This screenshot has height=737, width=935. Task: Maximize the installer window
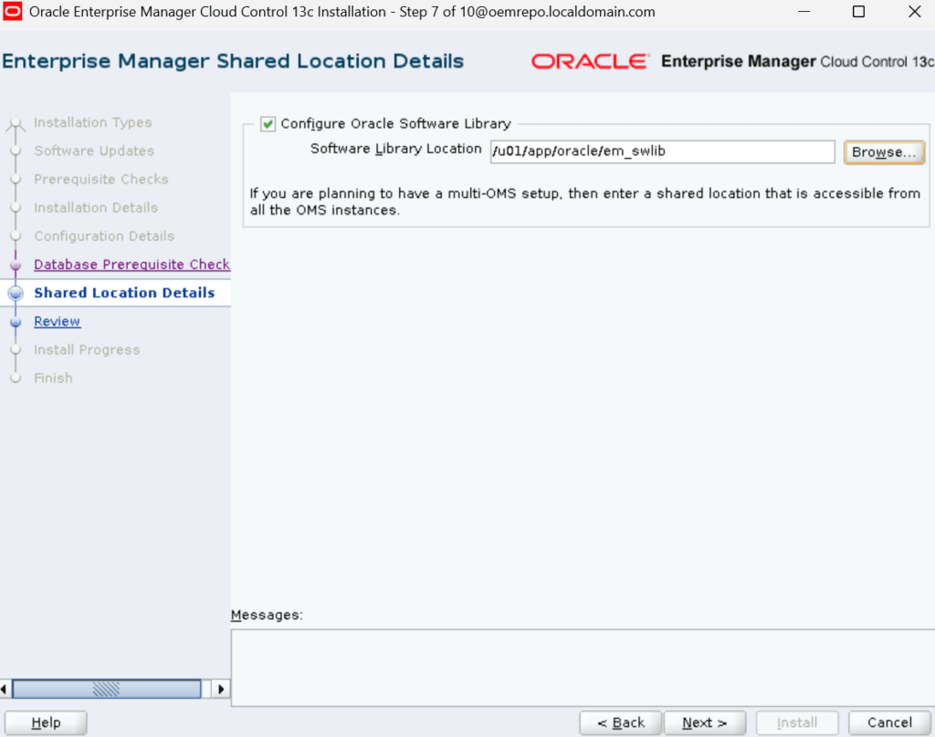[x=858, y=11]
